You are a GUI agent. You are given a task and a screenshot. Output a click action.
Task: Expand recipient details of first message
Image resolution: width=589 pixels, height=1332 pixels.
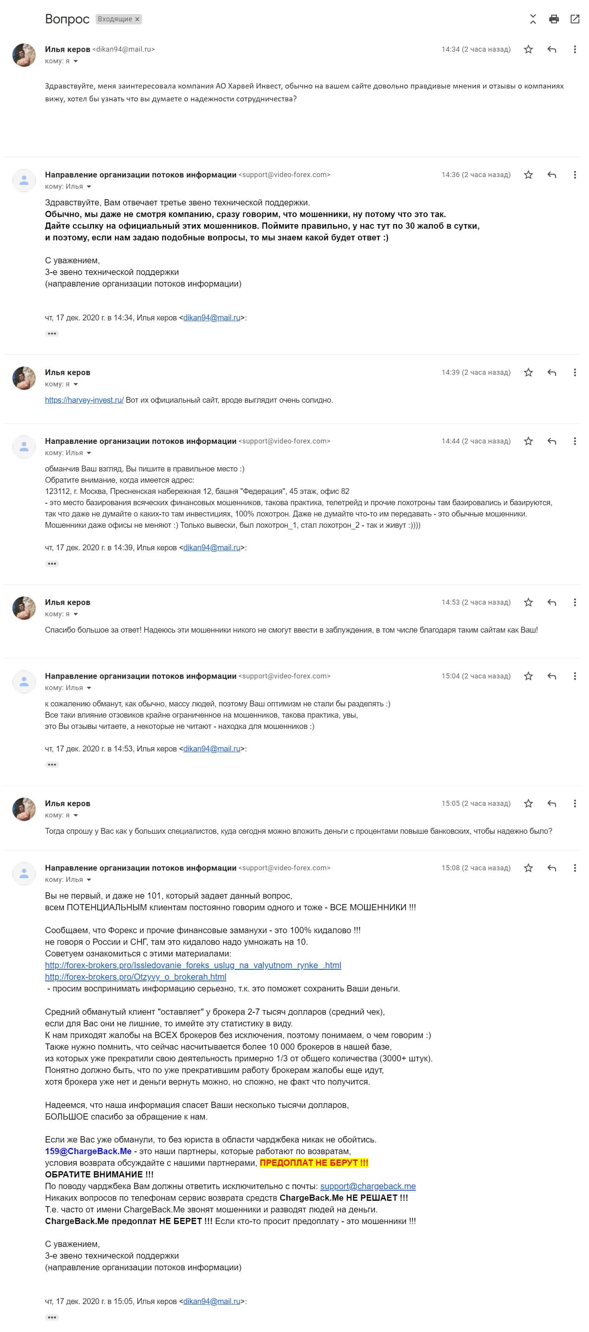pos(75,61)
